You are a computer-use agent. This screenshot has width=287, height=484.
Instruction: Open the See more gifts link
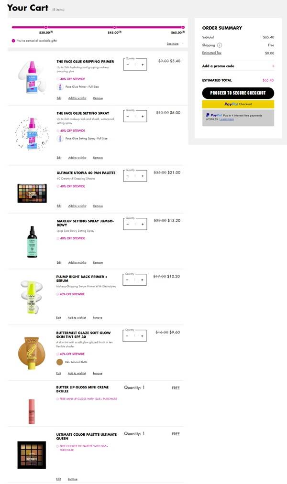point(173,43)
